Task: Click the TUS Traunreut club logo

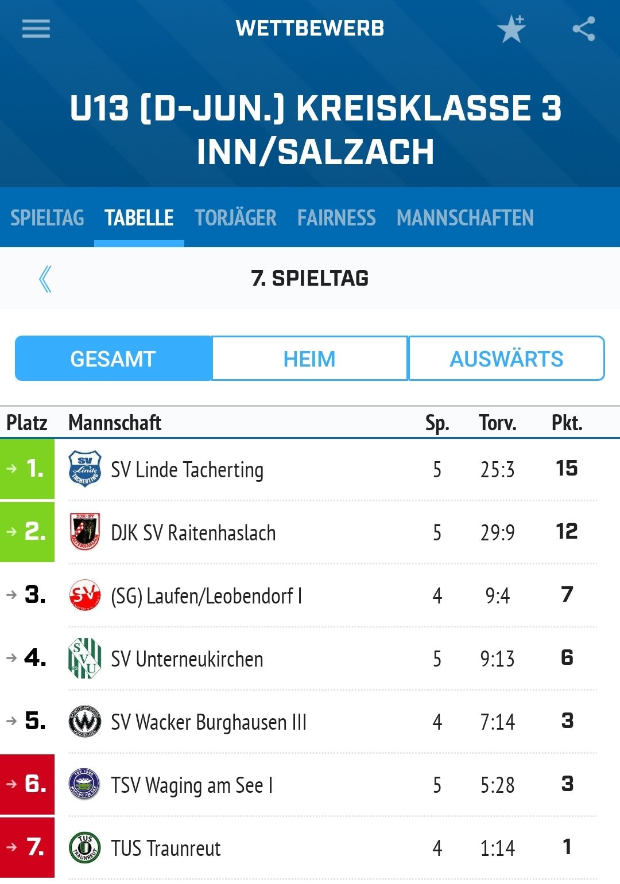Action: 85,847
